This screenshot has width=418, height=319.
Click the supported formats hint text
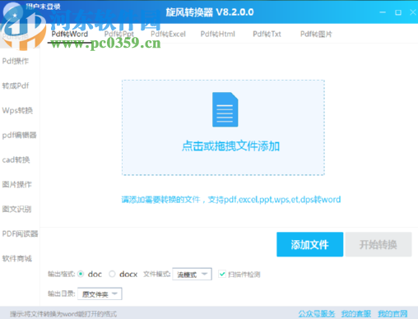pos(231,200)
